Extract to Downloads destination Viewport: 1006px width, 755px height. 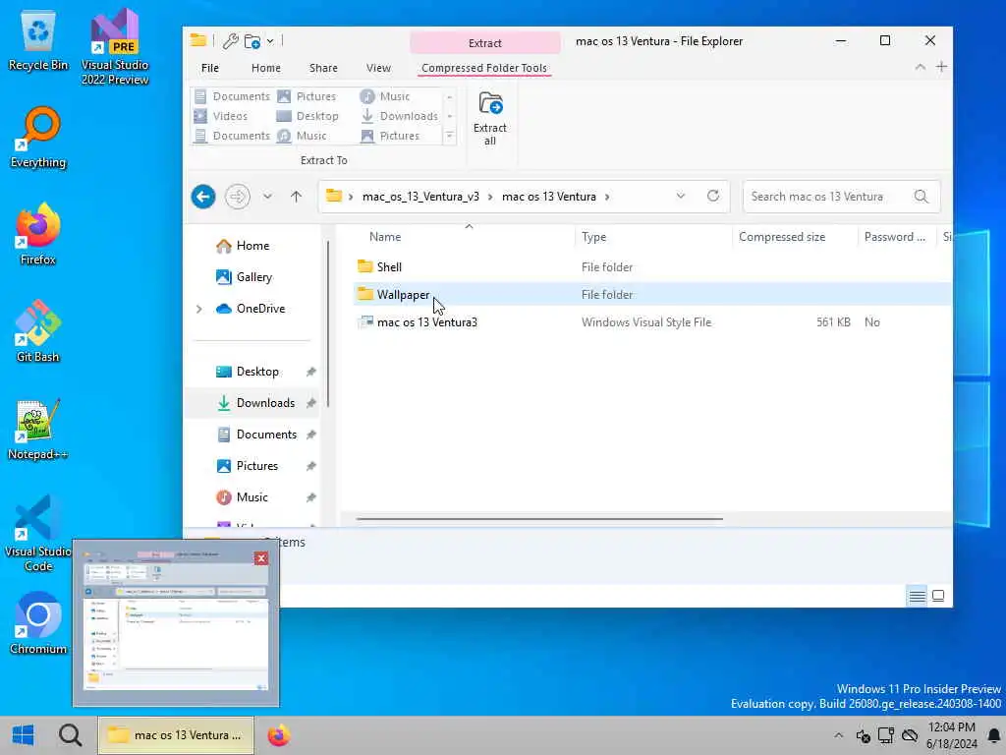[x=400, y=116]
